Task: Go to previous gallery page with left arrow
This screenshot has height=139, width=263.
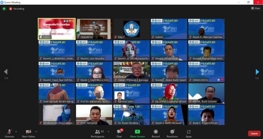Action: (x=5, y=72)
